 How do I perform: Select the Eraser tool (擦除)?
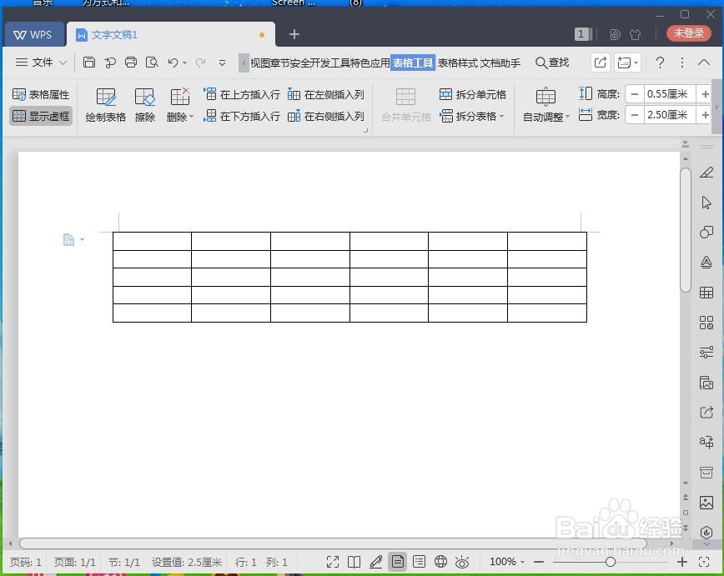[144, 105]
